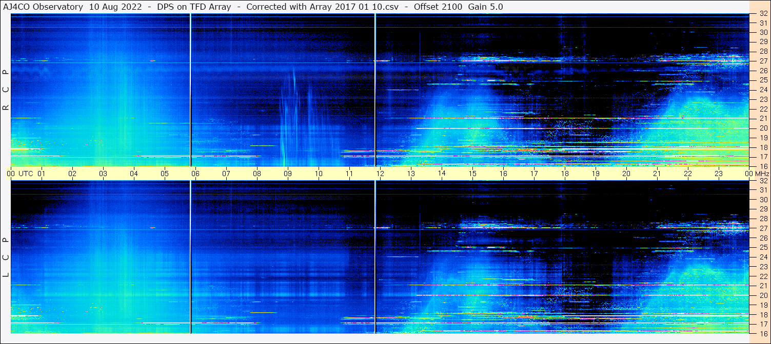Screen dimensions: 771x344
Task: Click the 02 hour label on the time axis
Action: 72,174
